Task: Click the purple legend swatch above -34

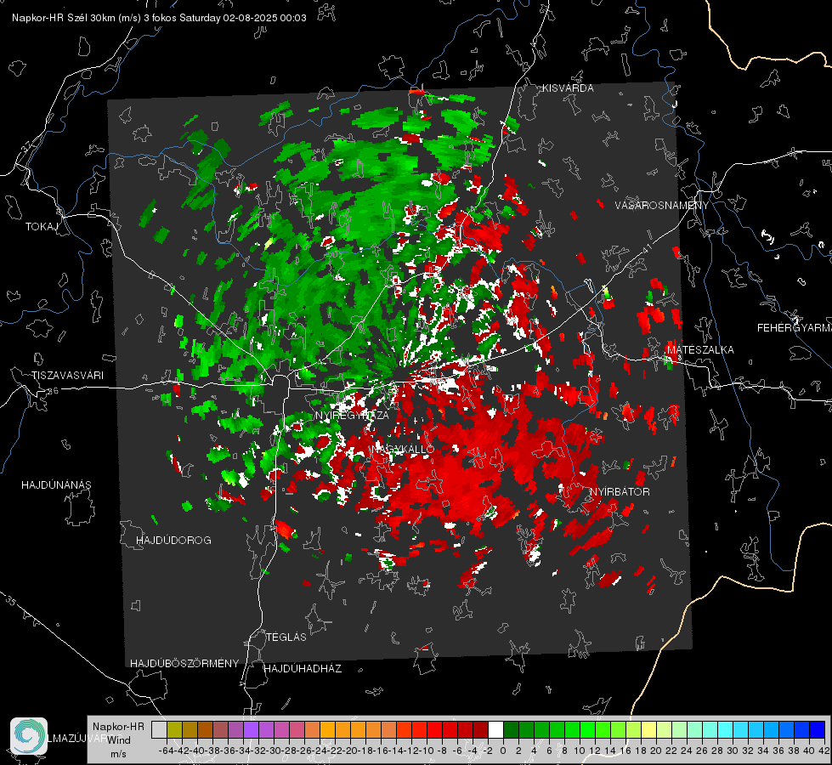Action: [x=251, y=730]
